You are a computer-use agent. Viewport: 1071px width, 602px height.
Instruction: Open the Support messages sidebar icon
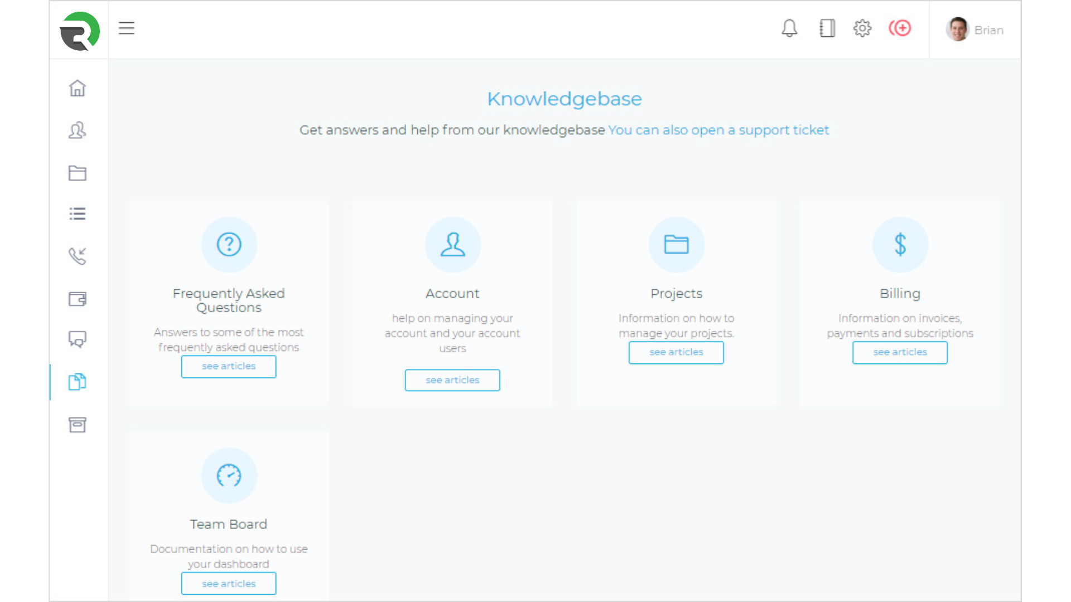tap(78, 339)
